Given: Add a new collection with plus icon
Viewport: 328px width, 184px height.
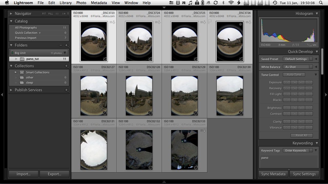Looking at the screenshot, I should pyautogui.click(x=67, y=66).
